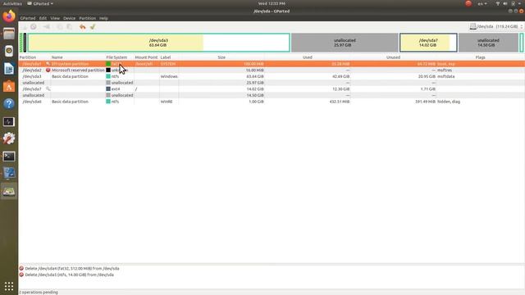The width and height of the screenshot is (525, 295).
Task: Click the key icon on the /dev/sda1 row
Action: [x=48, y=64]
